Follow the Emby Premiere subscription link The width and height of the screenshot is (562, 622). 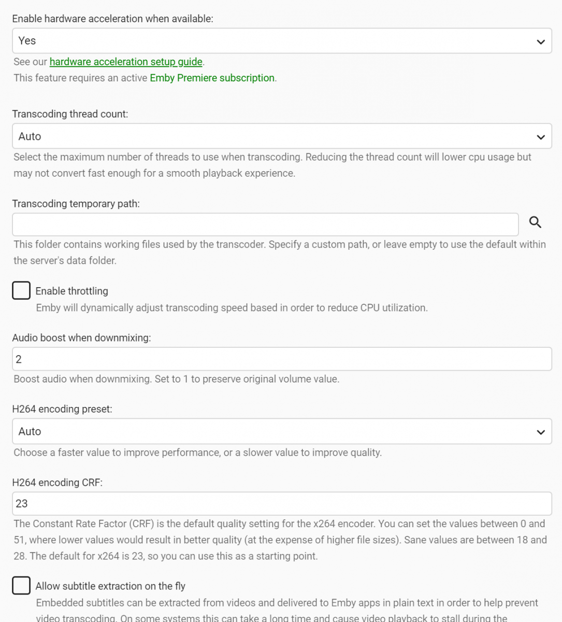pyautogui.click(x=212, y=78)
